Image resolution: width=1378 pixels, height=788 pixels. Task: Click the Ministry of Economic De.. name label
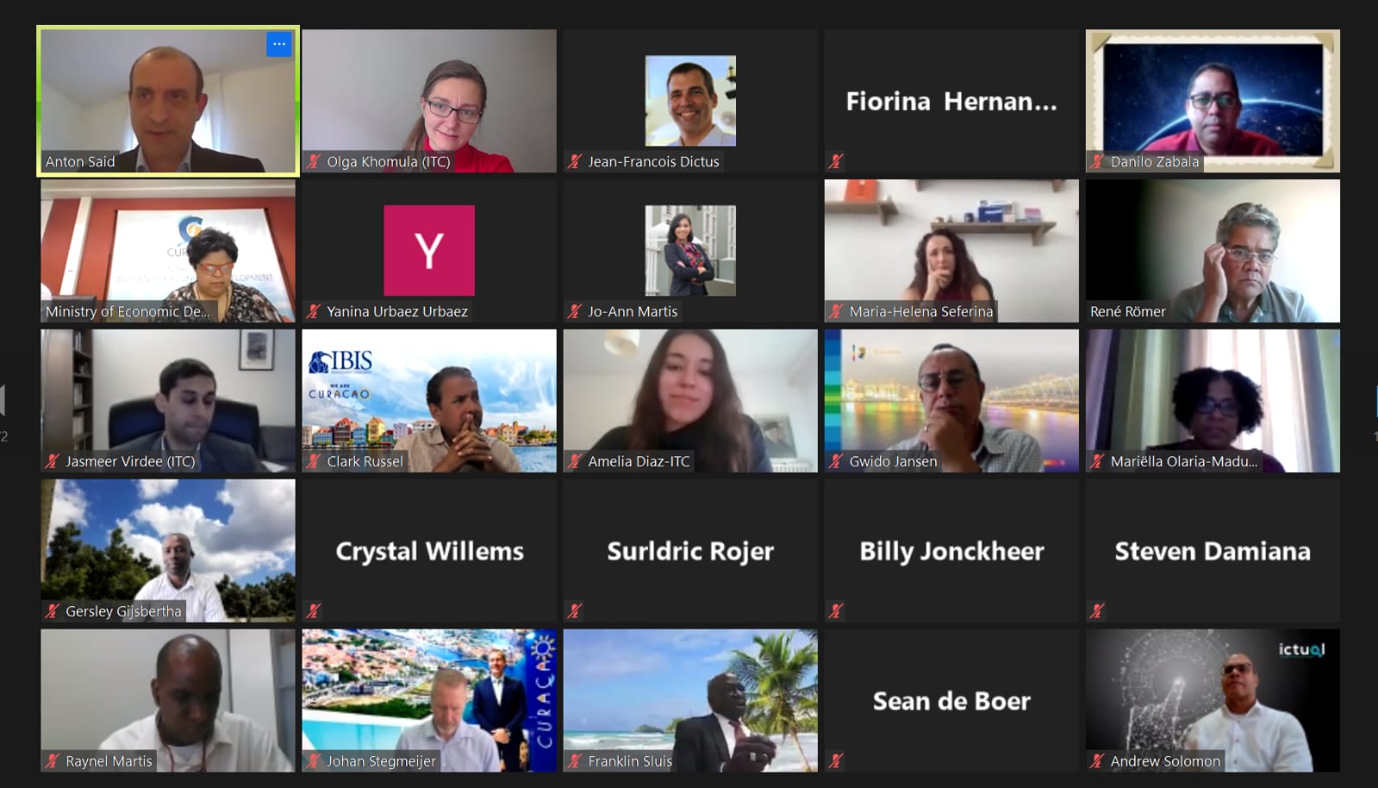[128, 312]
